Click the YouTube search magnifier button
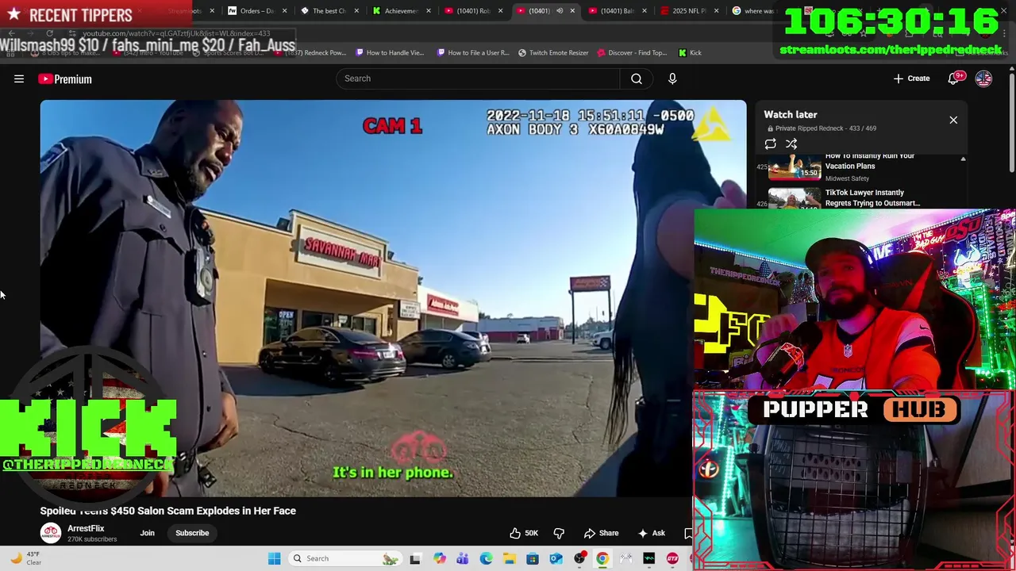The height and width of the screenshot is (571, 1016). (637, 79)
